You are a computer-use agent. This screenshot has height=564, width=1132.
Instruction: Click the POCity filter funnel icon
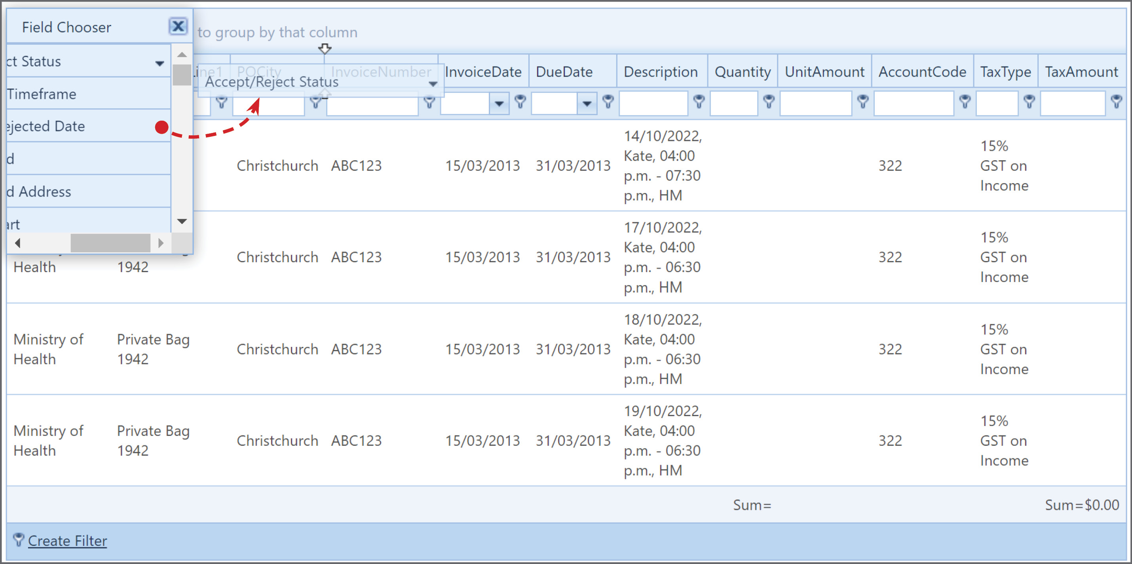click(315, 103)
